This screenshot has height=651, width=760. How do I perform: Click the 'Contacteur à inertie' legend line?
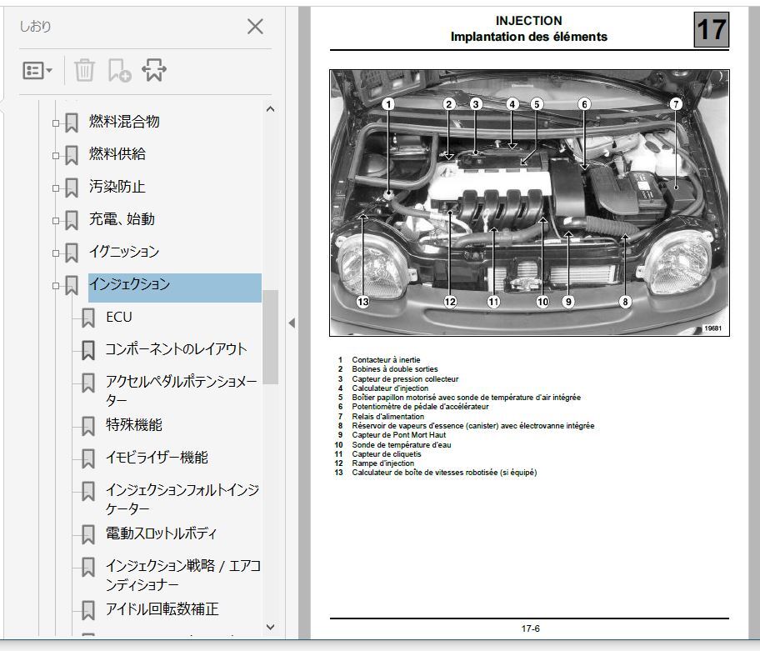coord(386,359)
